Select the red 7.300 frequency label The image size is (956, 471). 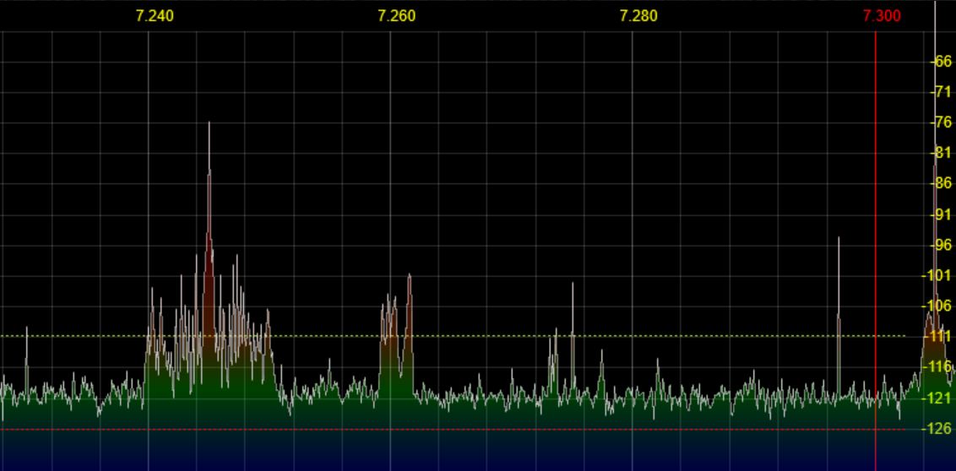[882, 16]
